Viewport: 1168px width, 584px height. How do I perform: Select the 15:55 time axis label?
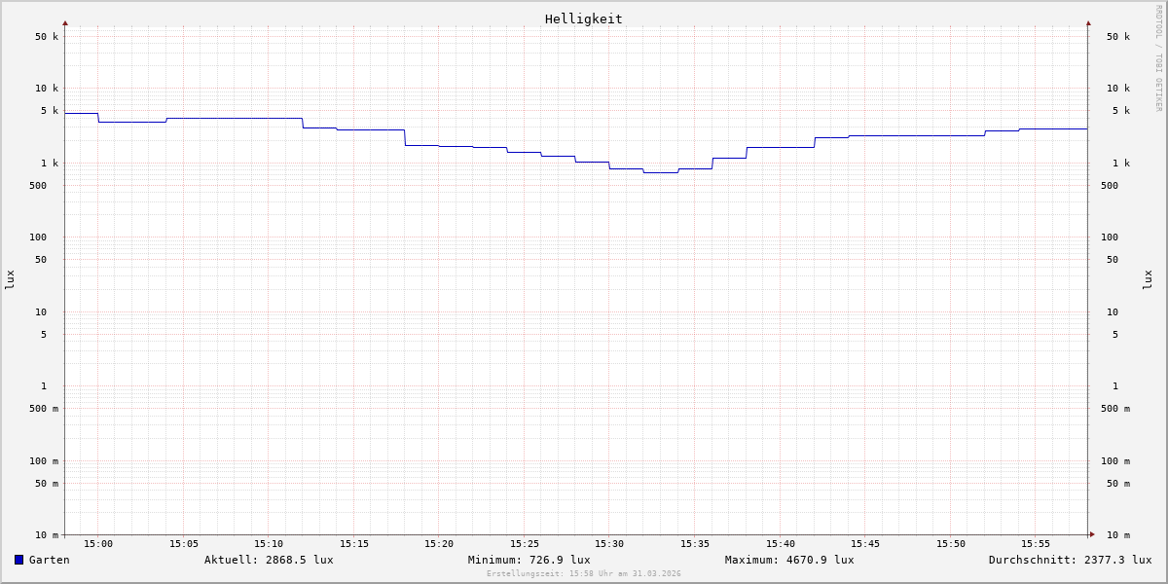point(1036,544)
